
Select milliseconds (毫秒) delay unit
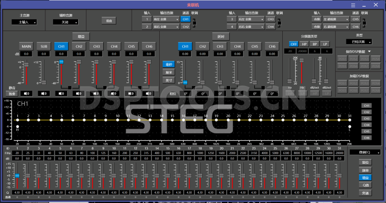tap(168, 64)
